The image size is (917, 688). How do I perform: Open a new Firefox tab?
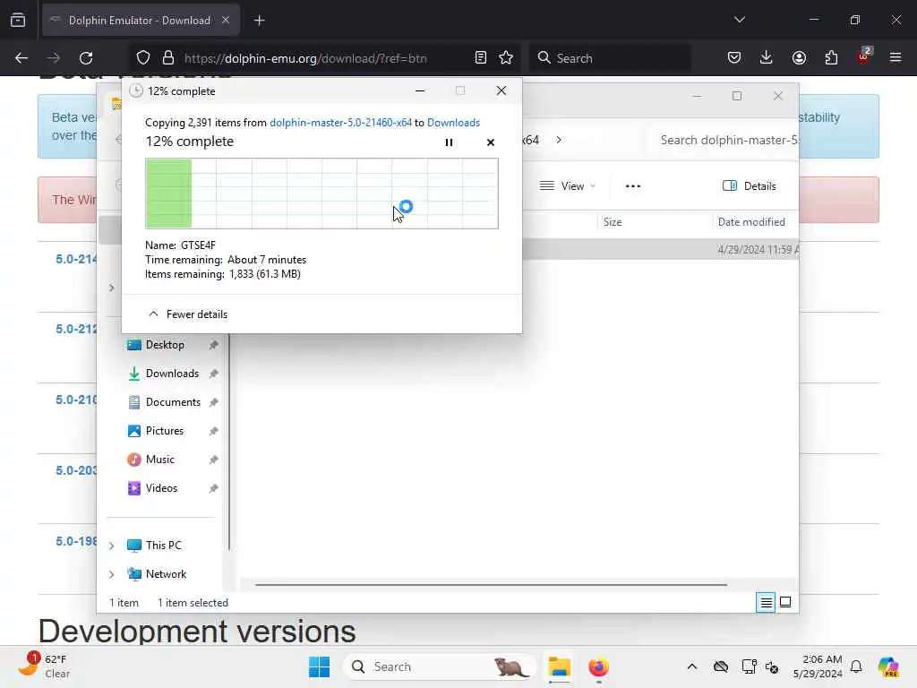(259, 21)
